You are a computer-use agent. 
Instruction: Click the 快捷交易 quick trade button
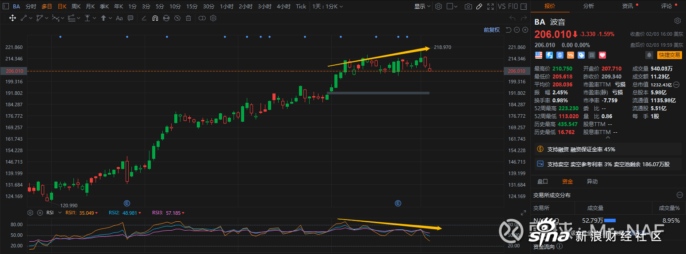coord(669,55)
